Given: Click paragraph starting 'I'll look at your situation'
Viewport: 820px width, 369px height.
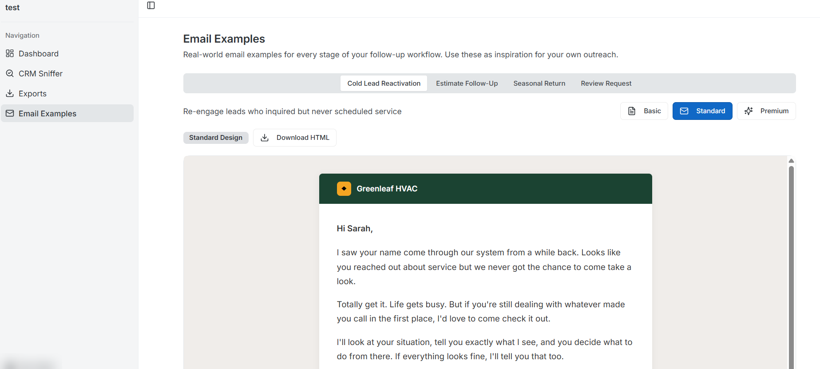Looking at the screenshot, I should pos(484,349).
